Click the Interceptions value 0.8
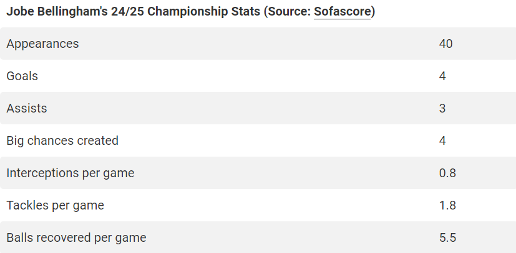Screen dimensions: 516x253 click(x=447, y=173)
